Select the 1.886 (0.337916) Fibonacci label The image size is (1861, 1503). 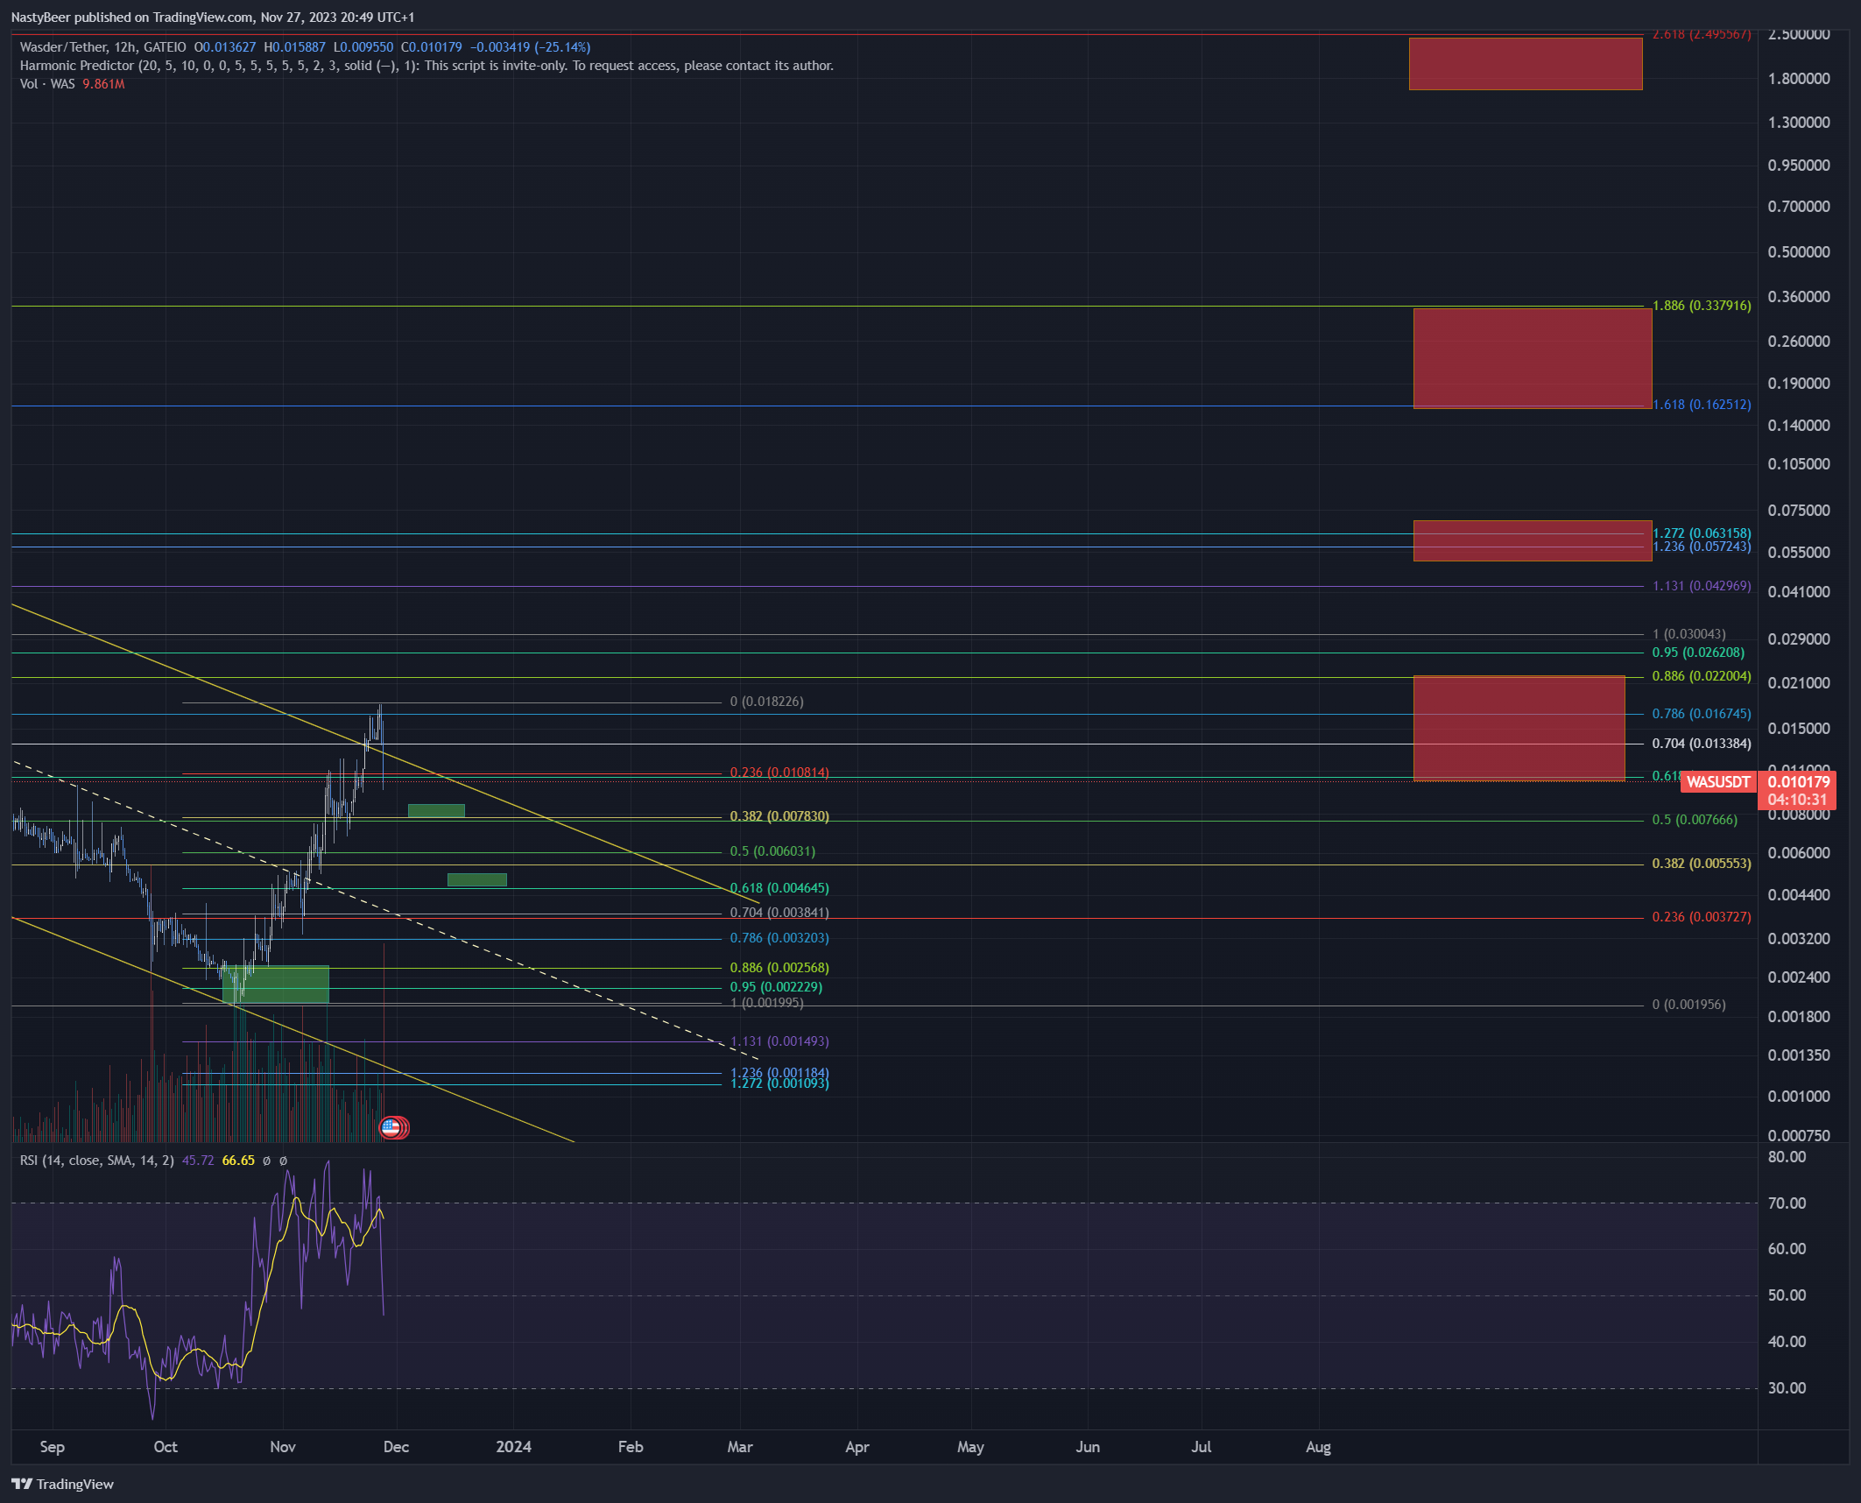1702,306
